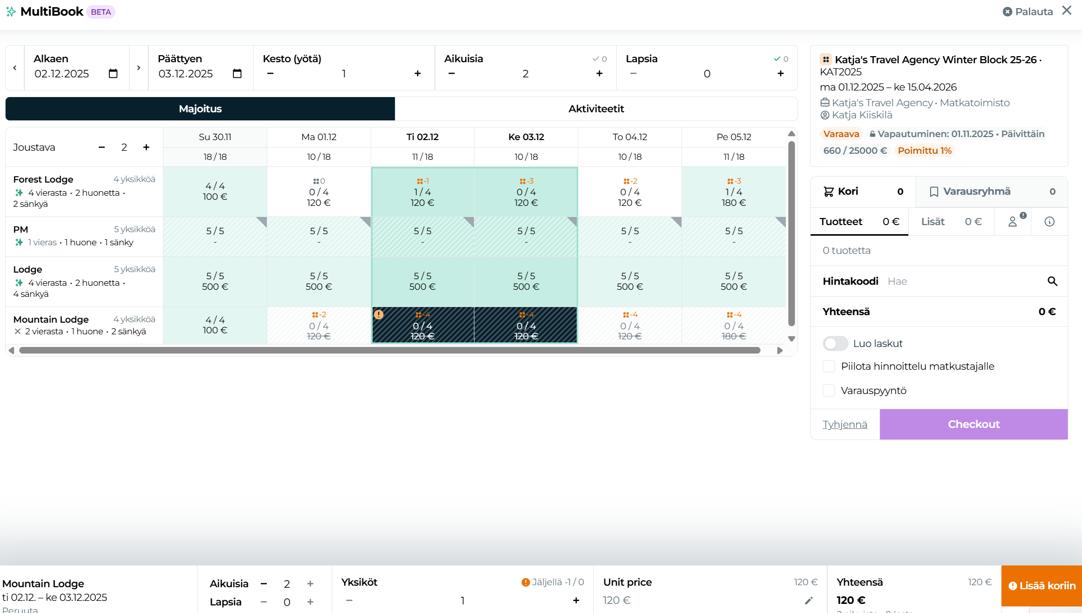This screenshot has height=613, width=1082.
Task: Click the purple Checkout button
Action: tap(973, 424)
